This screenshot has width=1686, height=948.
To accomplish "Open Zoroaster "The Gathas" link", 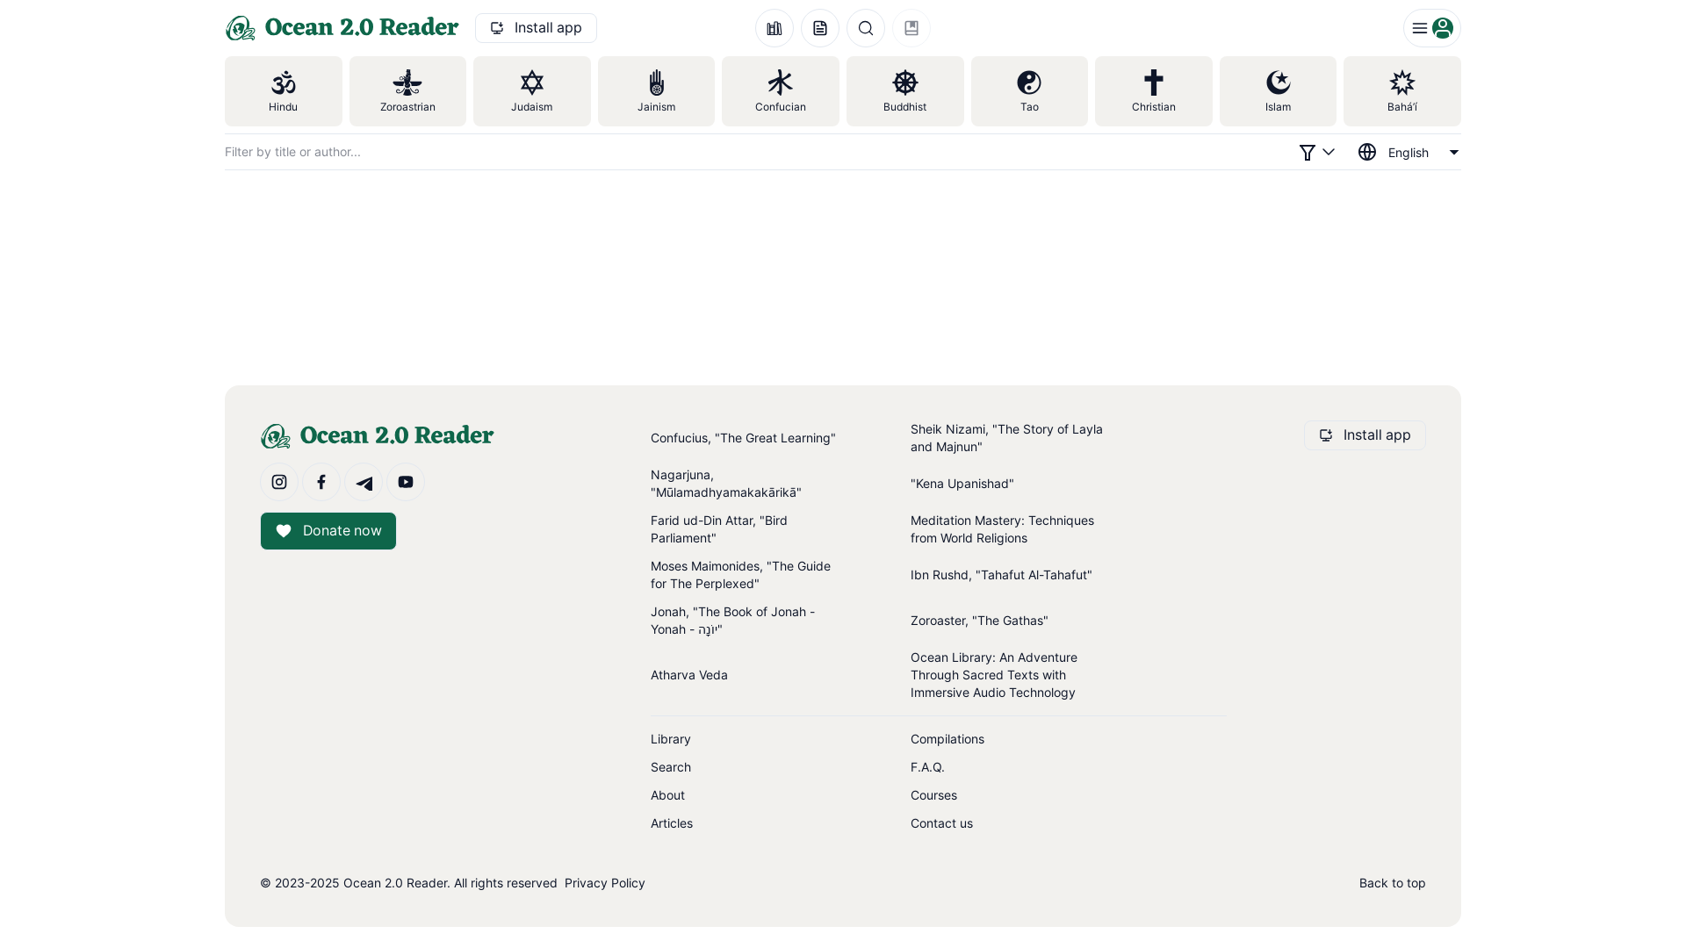I will click(979, 621).
